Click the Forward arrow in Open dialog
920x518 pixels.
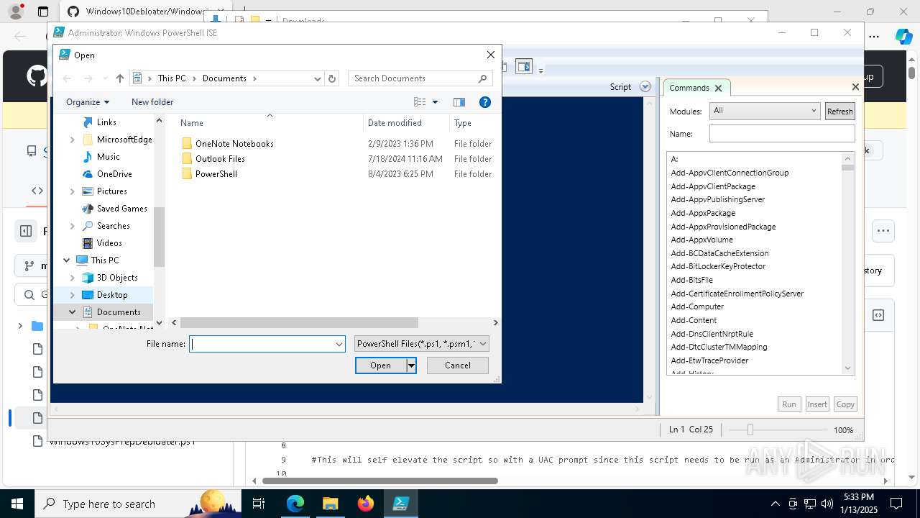[x=88, y=78]
